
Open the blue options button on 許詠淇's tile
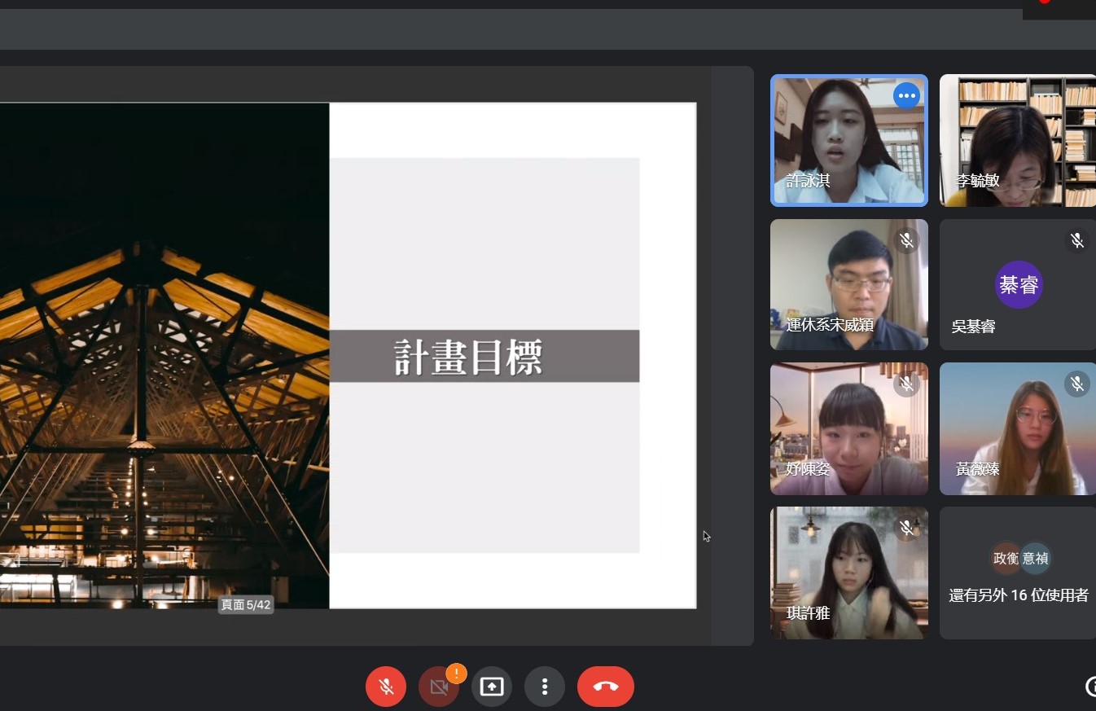click(x=906, y=96)
